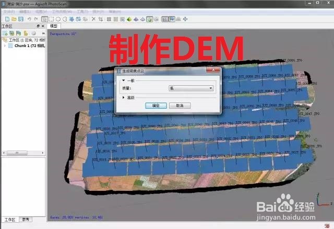Expand the 高级 advanced section
Viewport: 334px width, 229px height.
[123, 98]
